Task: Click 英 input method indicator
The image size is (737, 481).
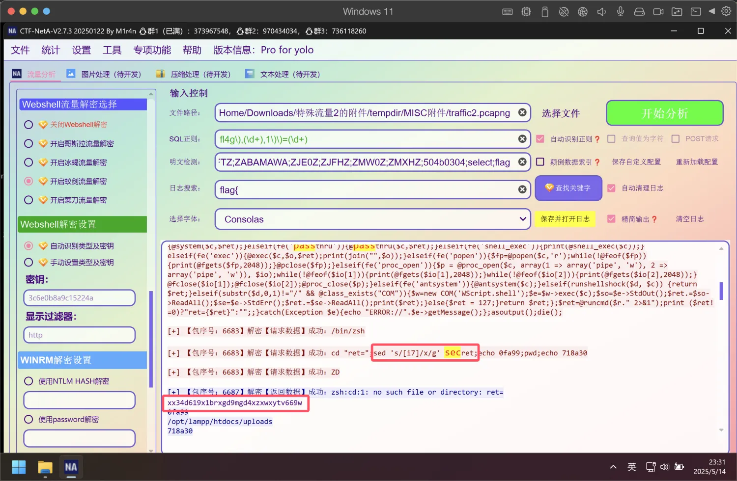Action: pyautogui.click(x=632, y=467)
